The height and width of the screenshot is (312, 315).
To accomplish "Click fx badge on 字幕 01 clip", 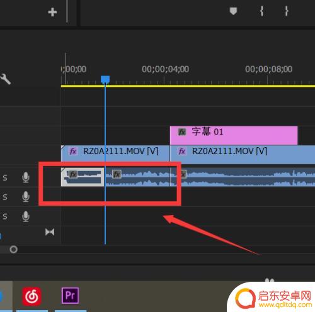I will pos(182,132).
